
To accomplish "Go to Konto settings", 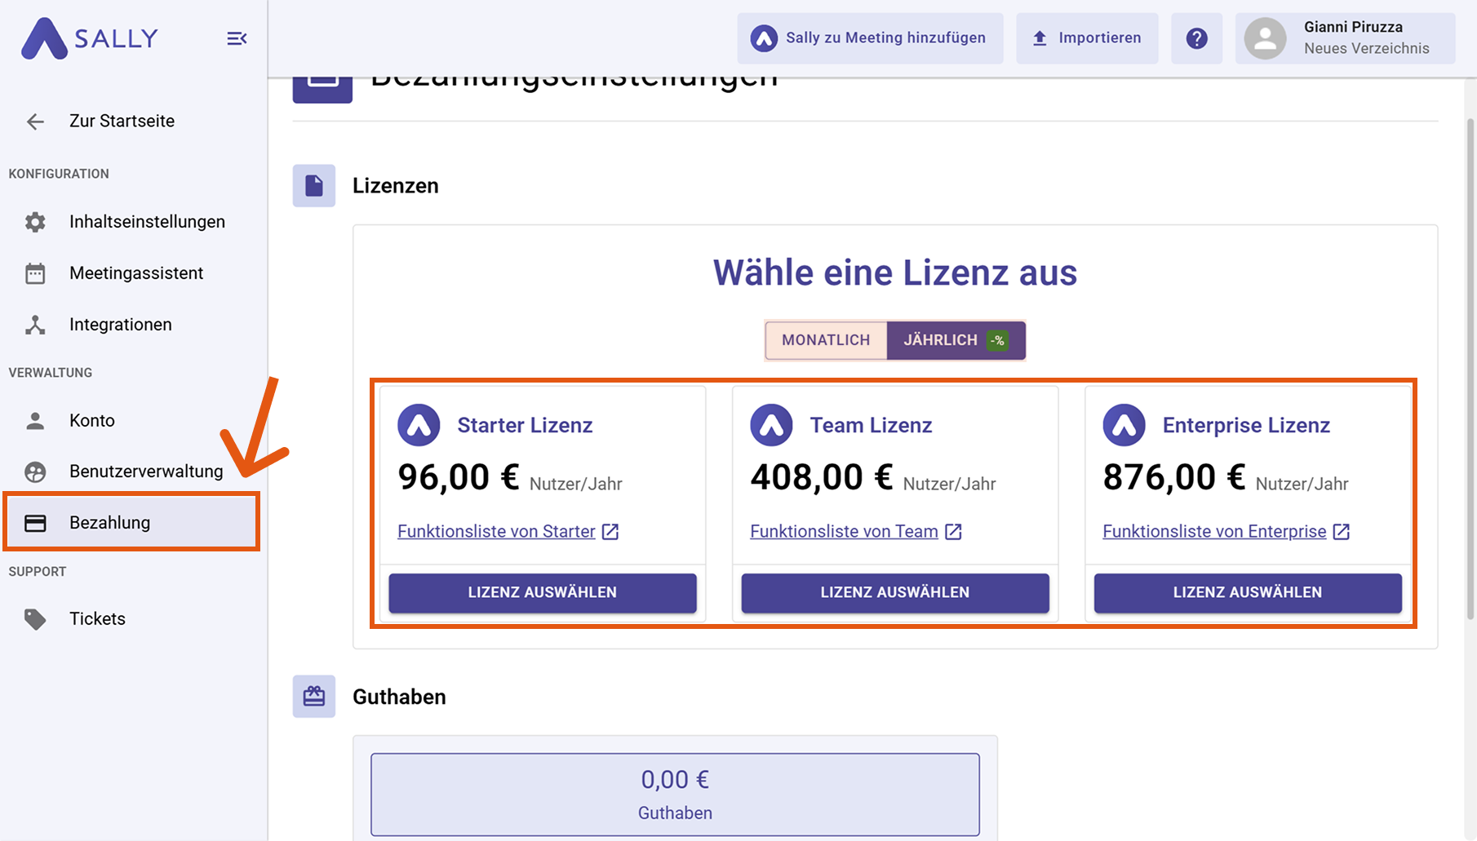I will (91, 421).
